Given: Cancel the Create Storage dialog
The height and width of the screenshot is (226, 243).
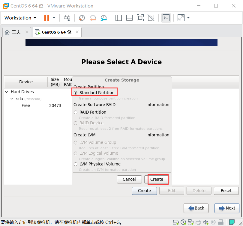Looking at the screenshot, I should (x=129, y=179).
